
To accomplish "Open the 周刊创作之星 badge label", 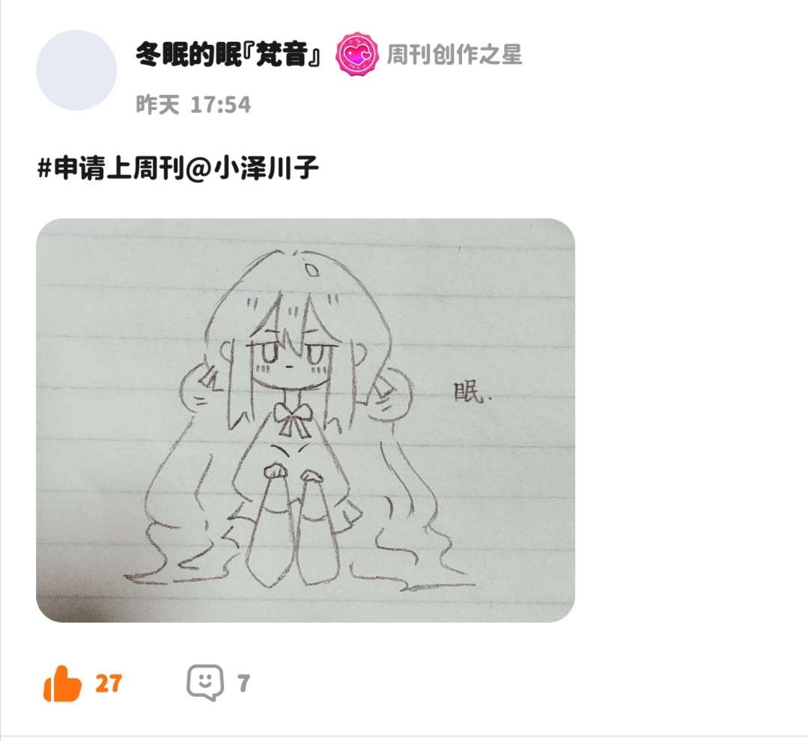I will coord(455,55).
